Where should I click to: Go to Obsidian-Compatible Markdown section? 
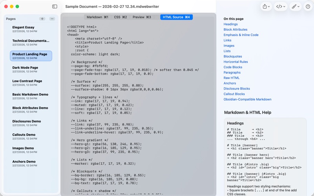point(247,100)
